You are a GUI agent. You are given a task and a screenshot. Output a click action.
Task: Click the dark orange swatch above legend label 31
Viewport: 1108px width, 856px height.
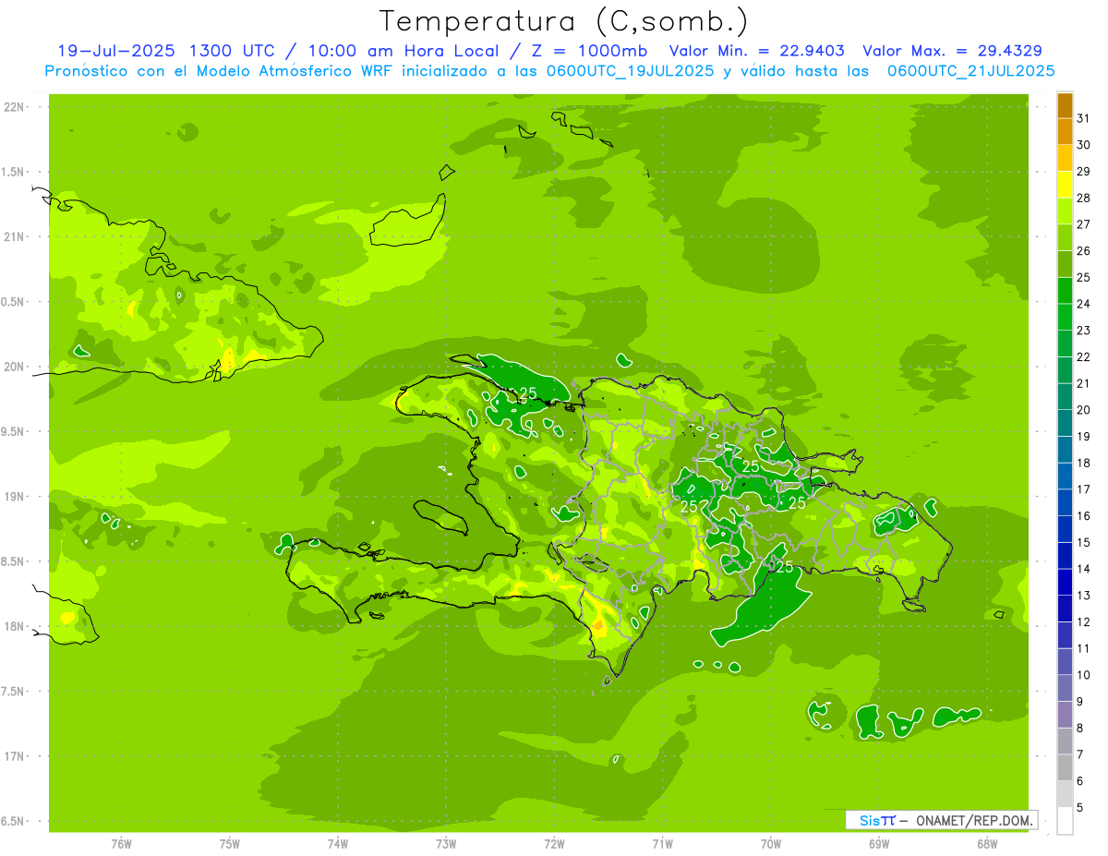click(x=1065, y=105)
